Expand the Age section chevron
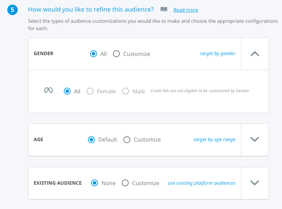This screenshot has width=282, height=209. [x=255, y=139]
